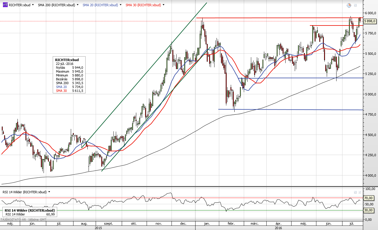
Task: Click the márc. month label on the time axis
Action: (254, 224)
